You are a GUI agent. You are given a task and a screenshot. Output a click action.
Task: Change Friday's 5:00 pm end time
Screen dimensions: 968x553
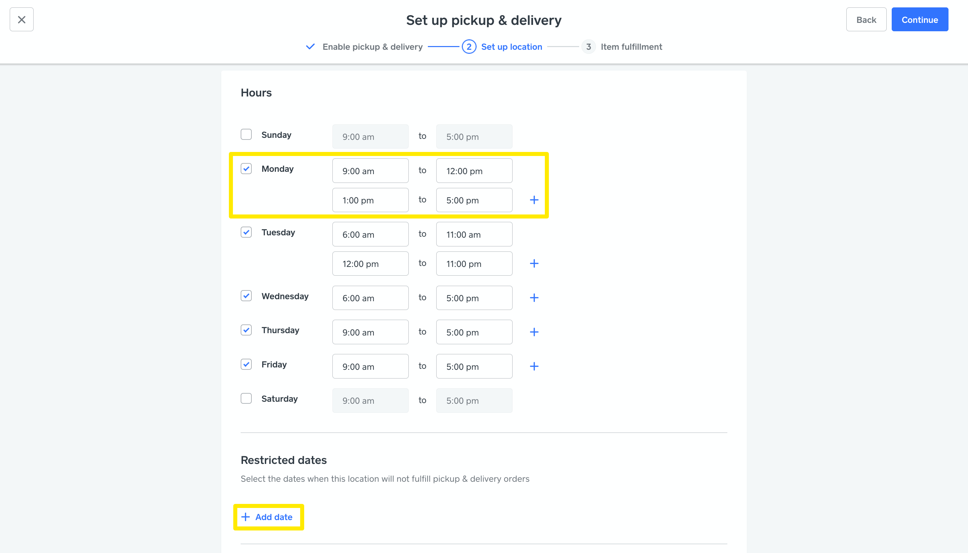(474, 366)
